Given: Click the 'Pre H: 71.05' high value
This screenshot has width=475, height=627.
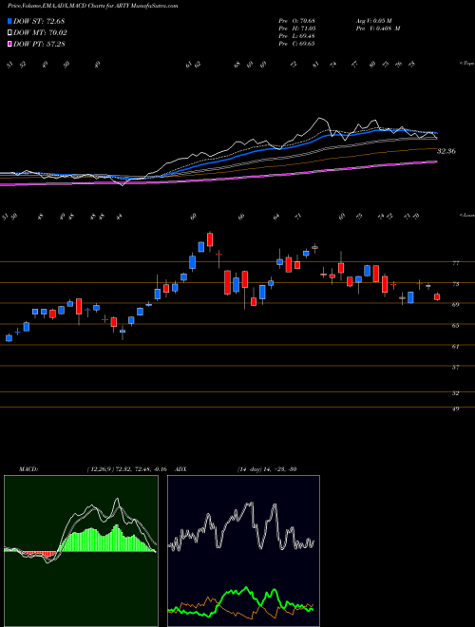Looking at the screenshot, I should point(297,28).
